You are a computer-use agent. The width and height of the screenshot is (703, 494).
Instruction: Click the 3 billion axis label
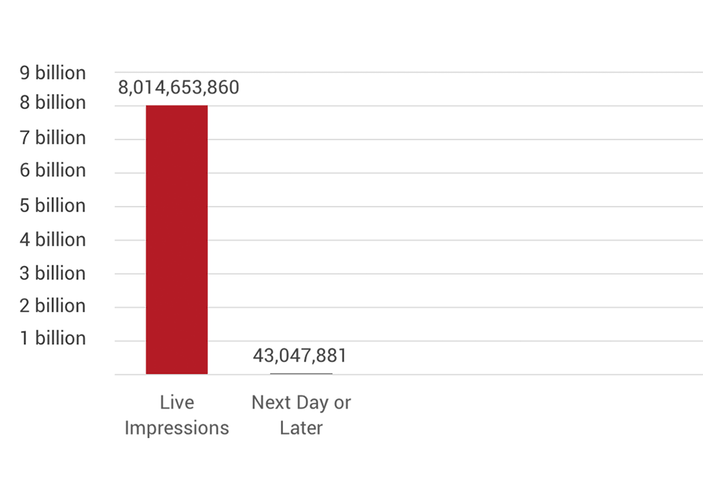pyautogui.click(x=53, y=273)
